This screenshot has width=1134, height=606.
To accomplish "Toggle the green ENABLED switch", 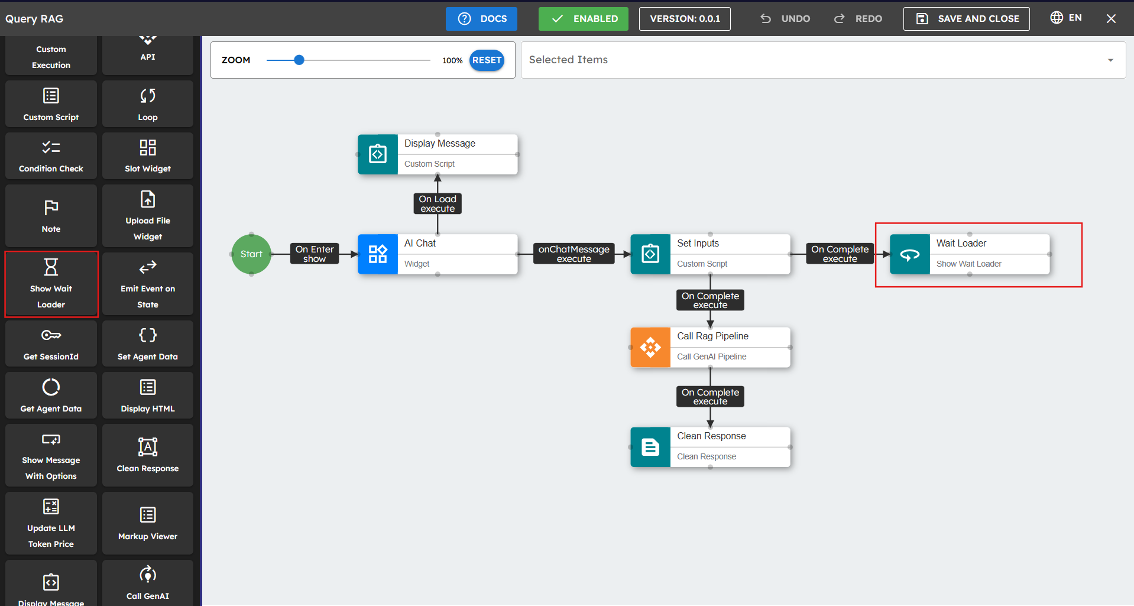I will (x=583, y=19).
